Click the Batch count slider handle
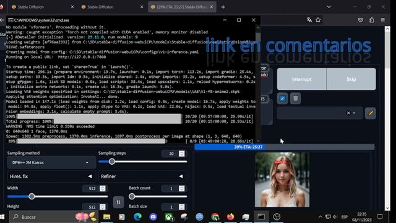This screenshot has height=223, width=396. coord(132,196)
